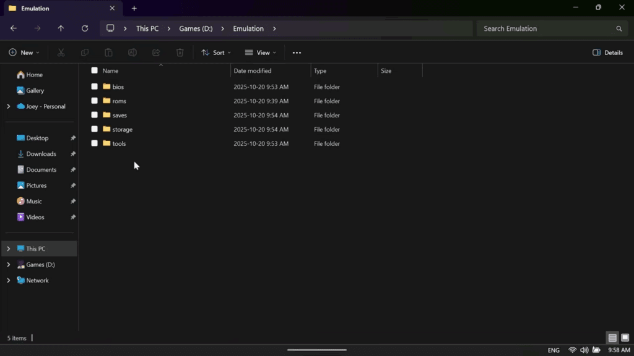Open the Sort options dropdown
This screenshot has height=356, width=634.
coord(215,53)
